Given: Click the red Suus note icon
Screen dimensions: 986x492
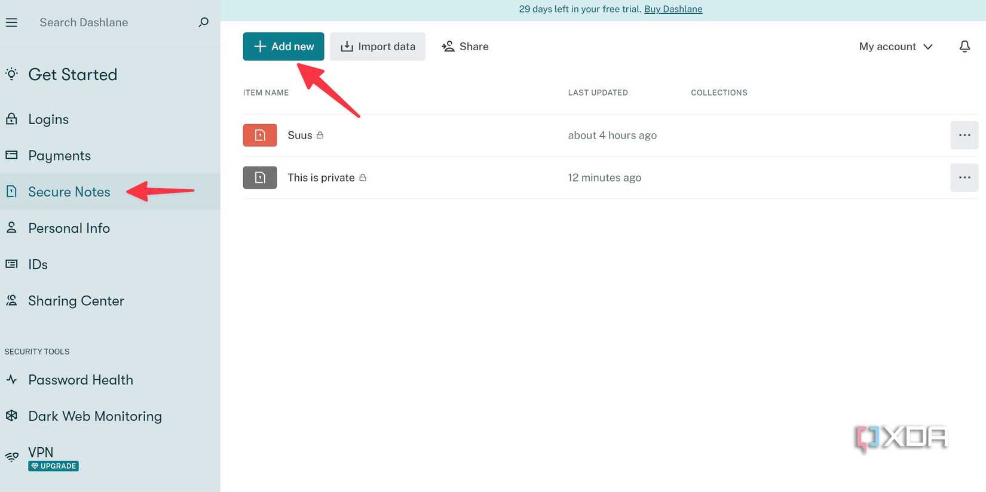Looking at the screenshot, I should [260, 135].
